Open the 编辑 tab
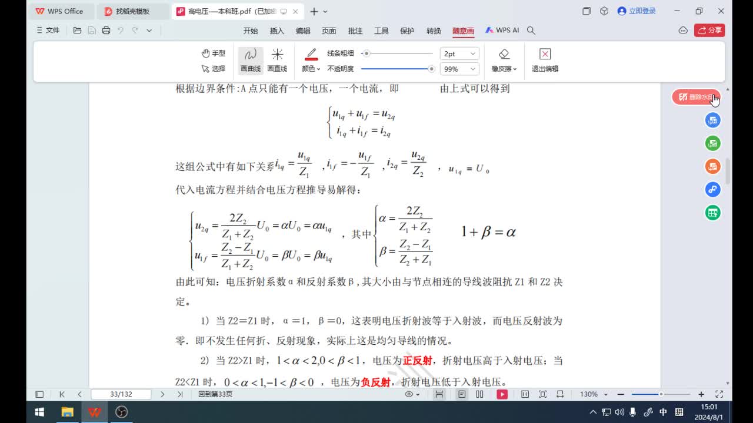The height and width of the screenshot is (423, 753). point(303,31)
